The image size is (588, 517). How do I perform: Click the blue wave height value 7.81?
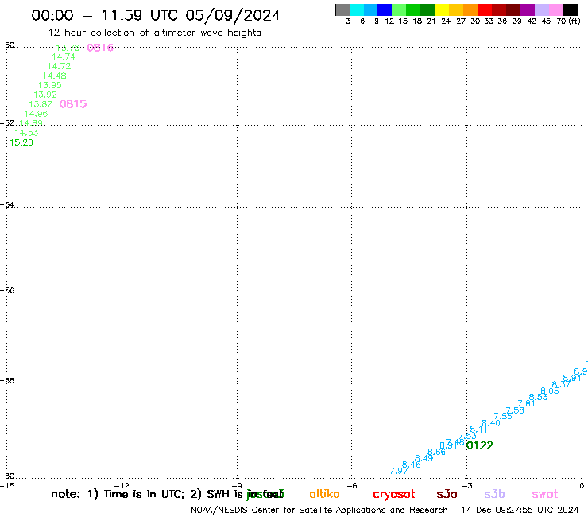tap(527, 403)
